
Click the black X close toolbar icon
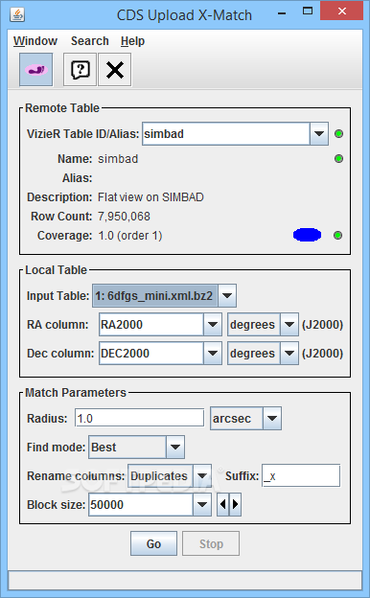(x=115, y=70)
